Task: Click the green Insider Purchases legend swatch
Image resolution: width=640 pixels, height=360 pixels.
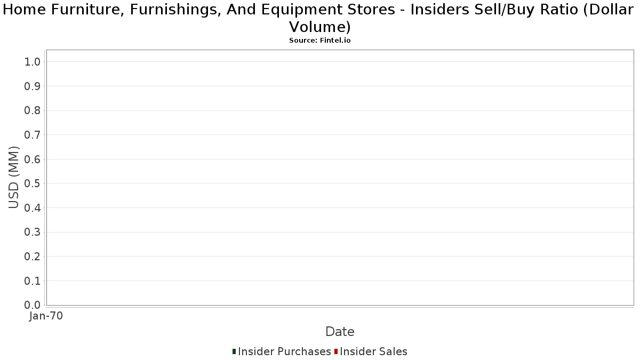Action: coord(234,351)
